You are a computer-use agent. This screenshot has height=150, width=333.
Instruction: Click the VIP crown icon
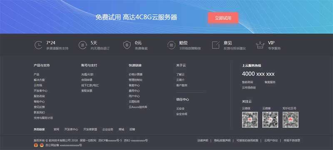click(260, 45)
